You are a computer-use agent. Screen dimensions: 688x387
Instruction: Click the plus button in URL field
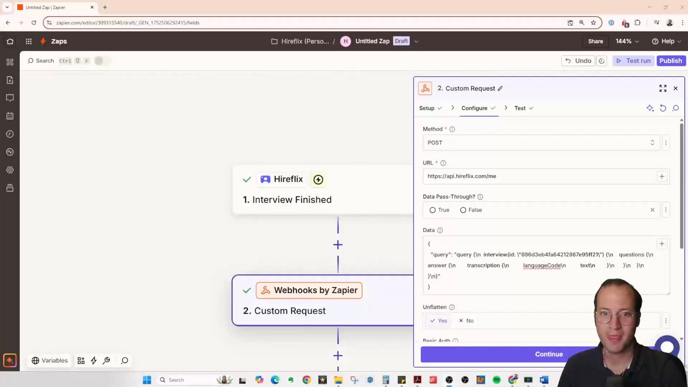(662, 176)
